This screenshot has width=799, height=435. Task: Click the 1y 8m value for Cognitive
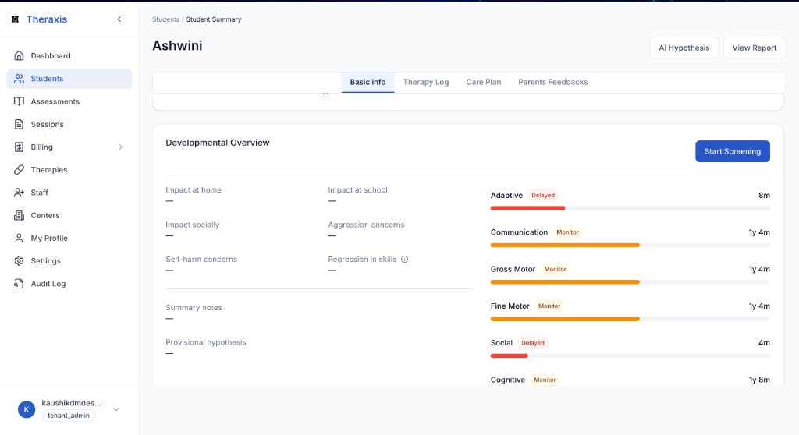pyautogui.click(x=759, y=380)
